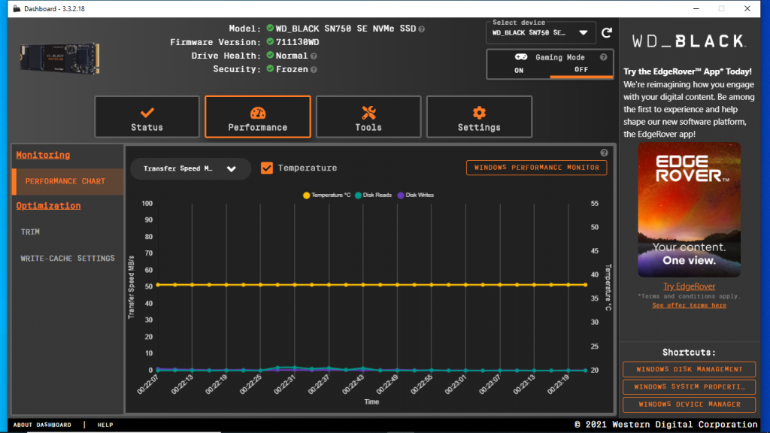Screen dimensions: 770x433
Task: Open the Status tab with checkmark icon
Action: (x=147, y=117)
